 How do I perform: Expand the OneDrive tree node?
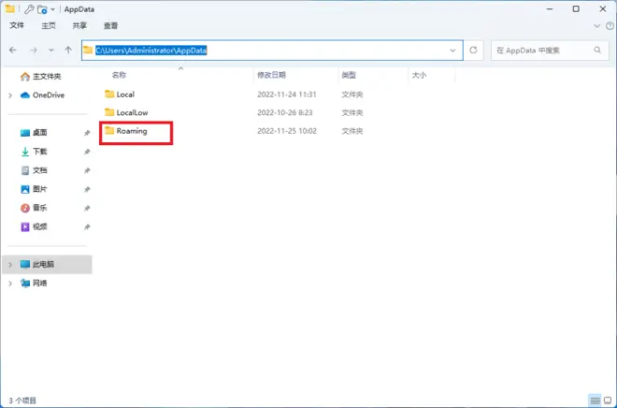point(10,95)
